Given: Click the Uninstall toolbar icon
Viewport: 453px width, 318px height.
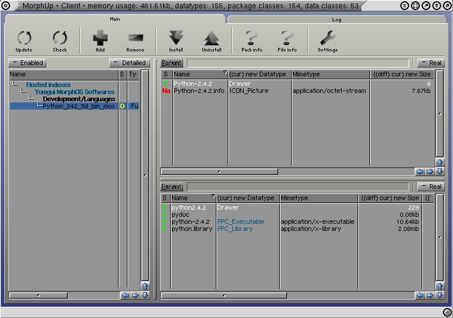Looking at the screenshot, I should (x=212, y=41).
